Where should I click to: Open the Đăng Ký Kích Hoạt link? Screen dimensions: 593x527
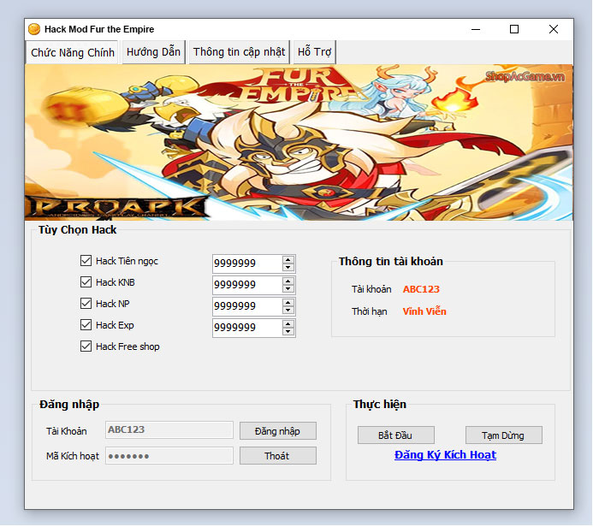pos(445,455)
